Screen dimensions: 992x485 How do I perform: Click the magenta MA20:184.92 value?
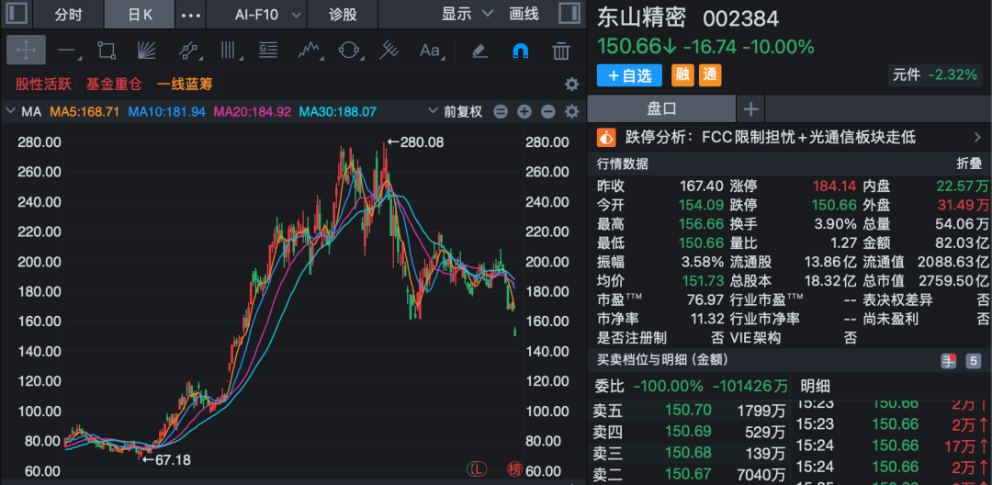pos(253,112)
